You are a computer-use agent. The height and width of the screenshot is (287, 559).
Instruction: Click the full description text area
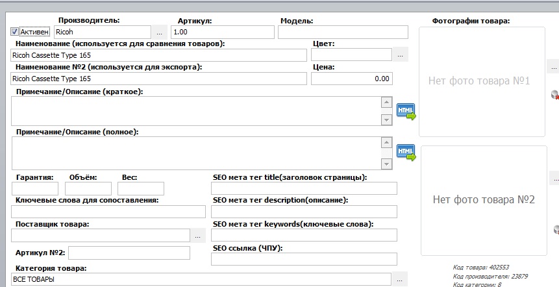coord(197,153)
